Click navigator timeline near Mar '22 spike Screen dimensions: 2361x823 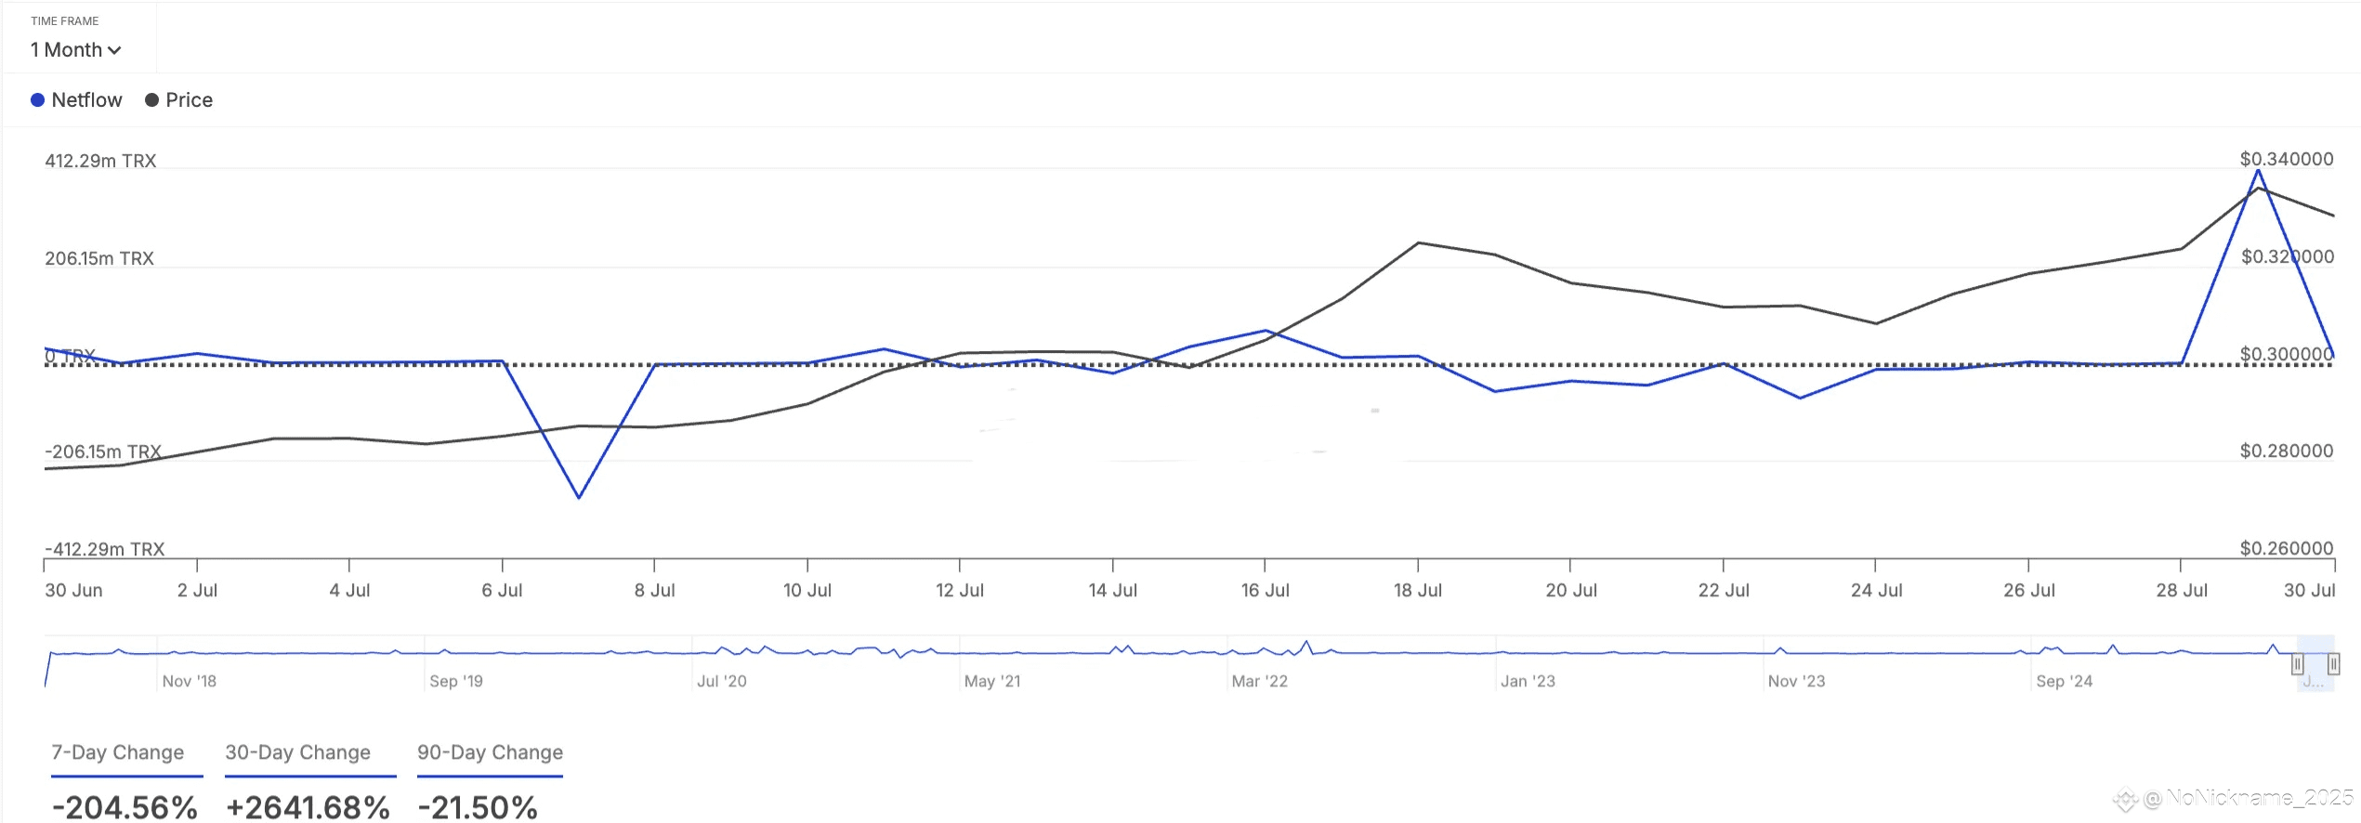1305,644
